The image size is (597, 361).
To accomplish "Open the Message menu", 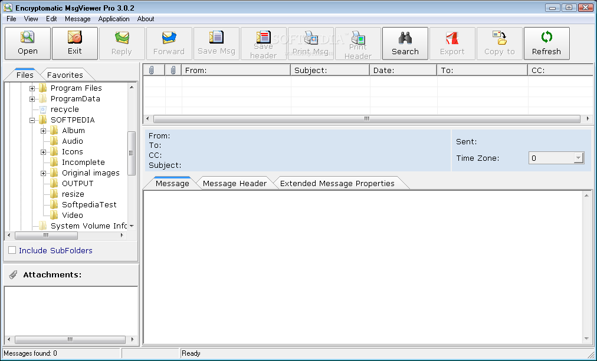I will (78, 19).
